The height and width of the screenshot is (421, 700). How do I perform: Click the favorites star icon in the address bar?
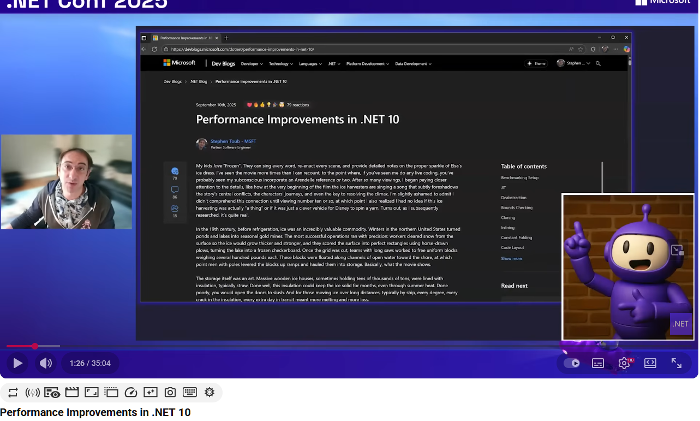pos(581,49)
